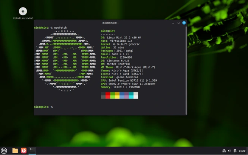Open the sound volume tray icon
248x155 pixels.
tap(229, 151)
